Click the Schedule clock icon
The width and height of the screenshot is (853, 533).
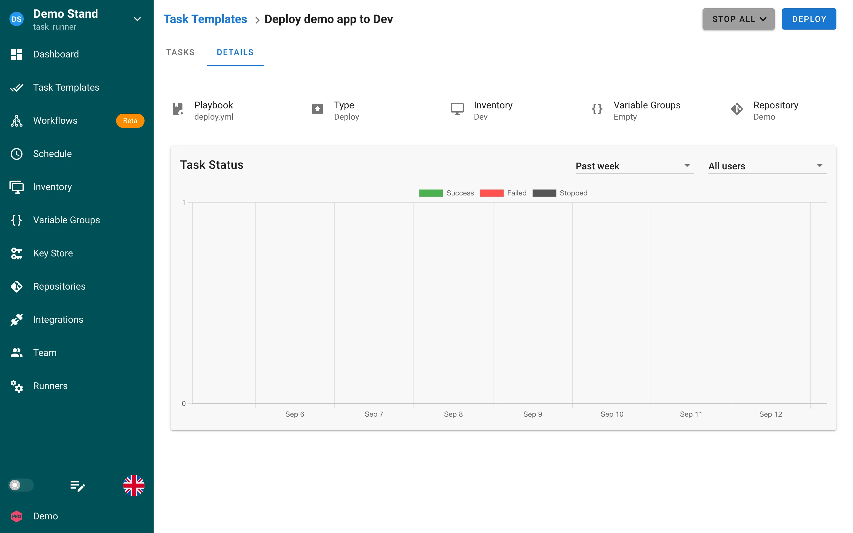[x=17, y=154]
